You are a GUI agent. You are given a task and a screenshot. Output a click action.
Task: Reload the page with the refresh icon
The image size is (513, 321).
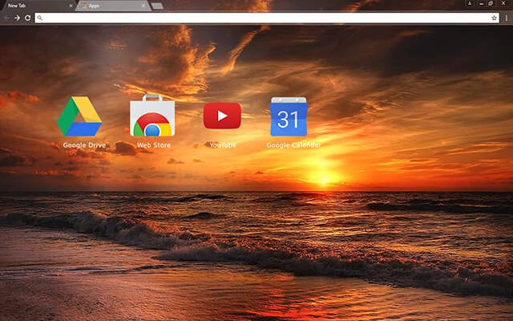[x=28, y=18]
